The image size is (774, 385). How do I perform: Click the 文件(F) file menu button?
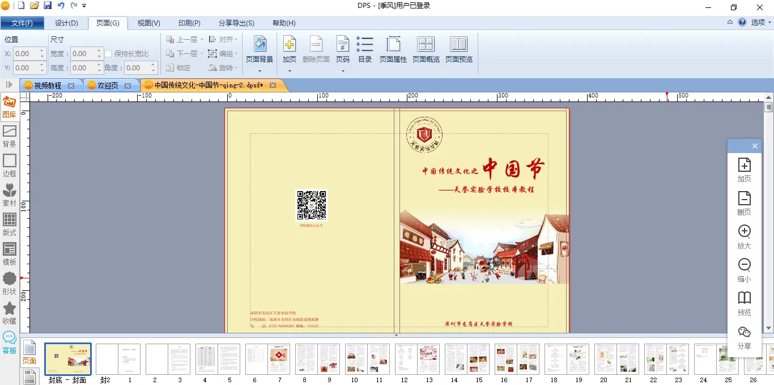(x=22, y=23)
